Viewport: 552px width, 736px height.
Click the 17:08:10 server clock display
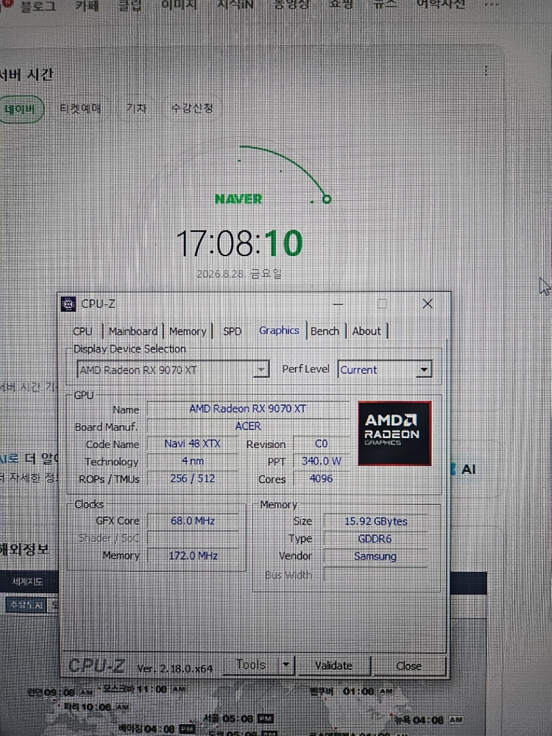click(x=239, y=244)
